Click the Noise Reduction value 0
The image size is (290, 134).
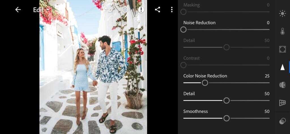(x=268, y=23)
